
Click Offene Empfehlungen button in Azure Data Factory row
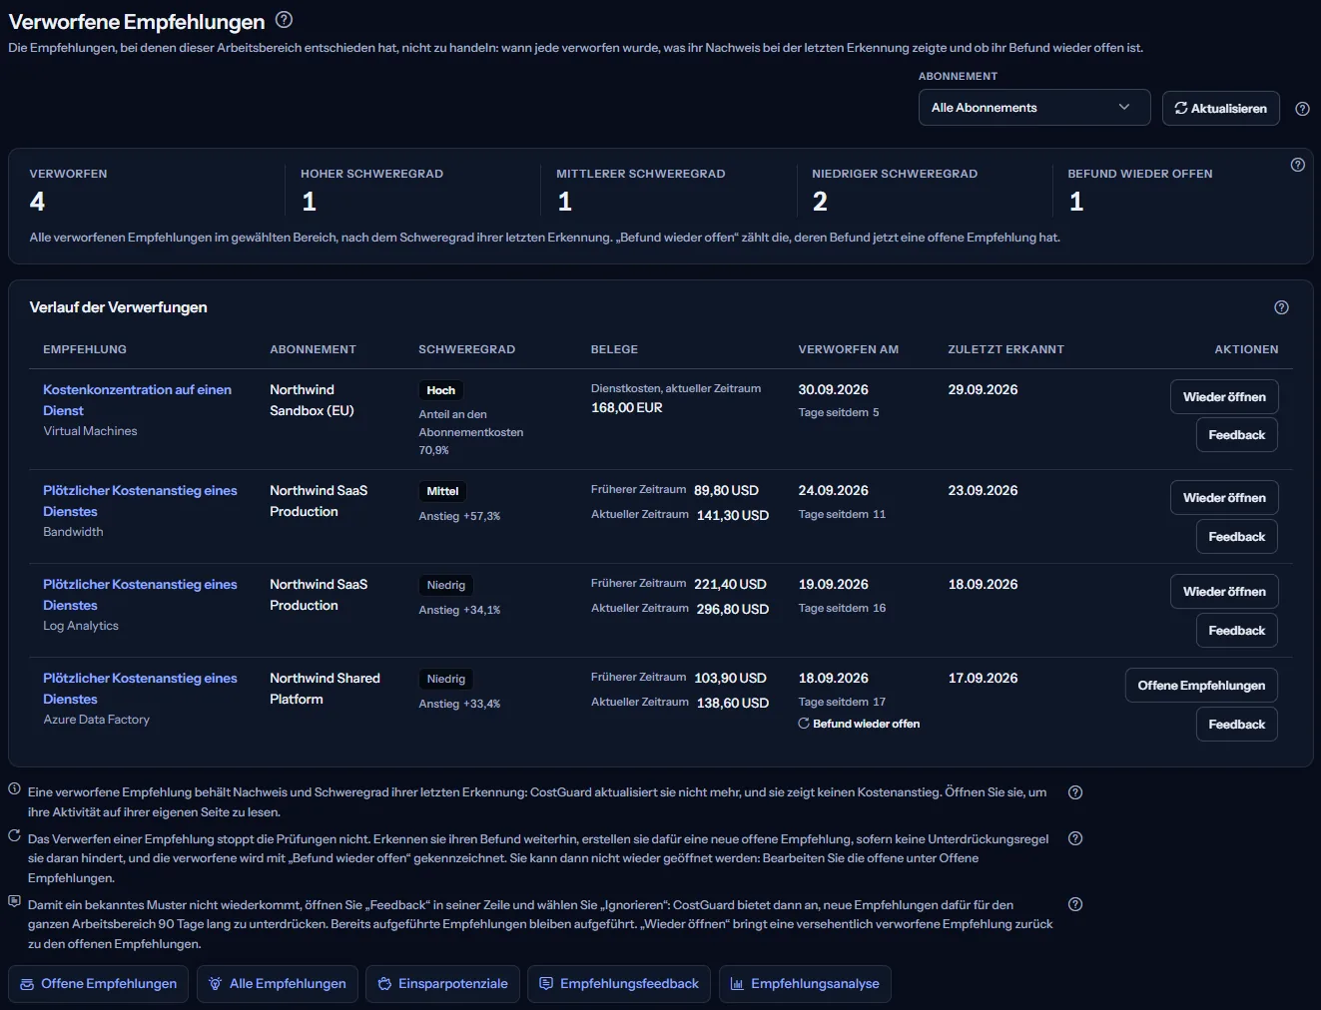(x=1201, y=686)
